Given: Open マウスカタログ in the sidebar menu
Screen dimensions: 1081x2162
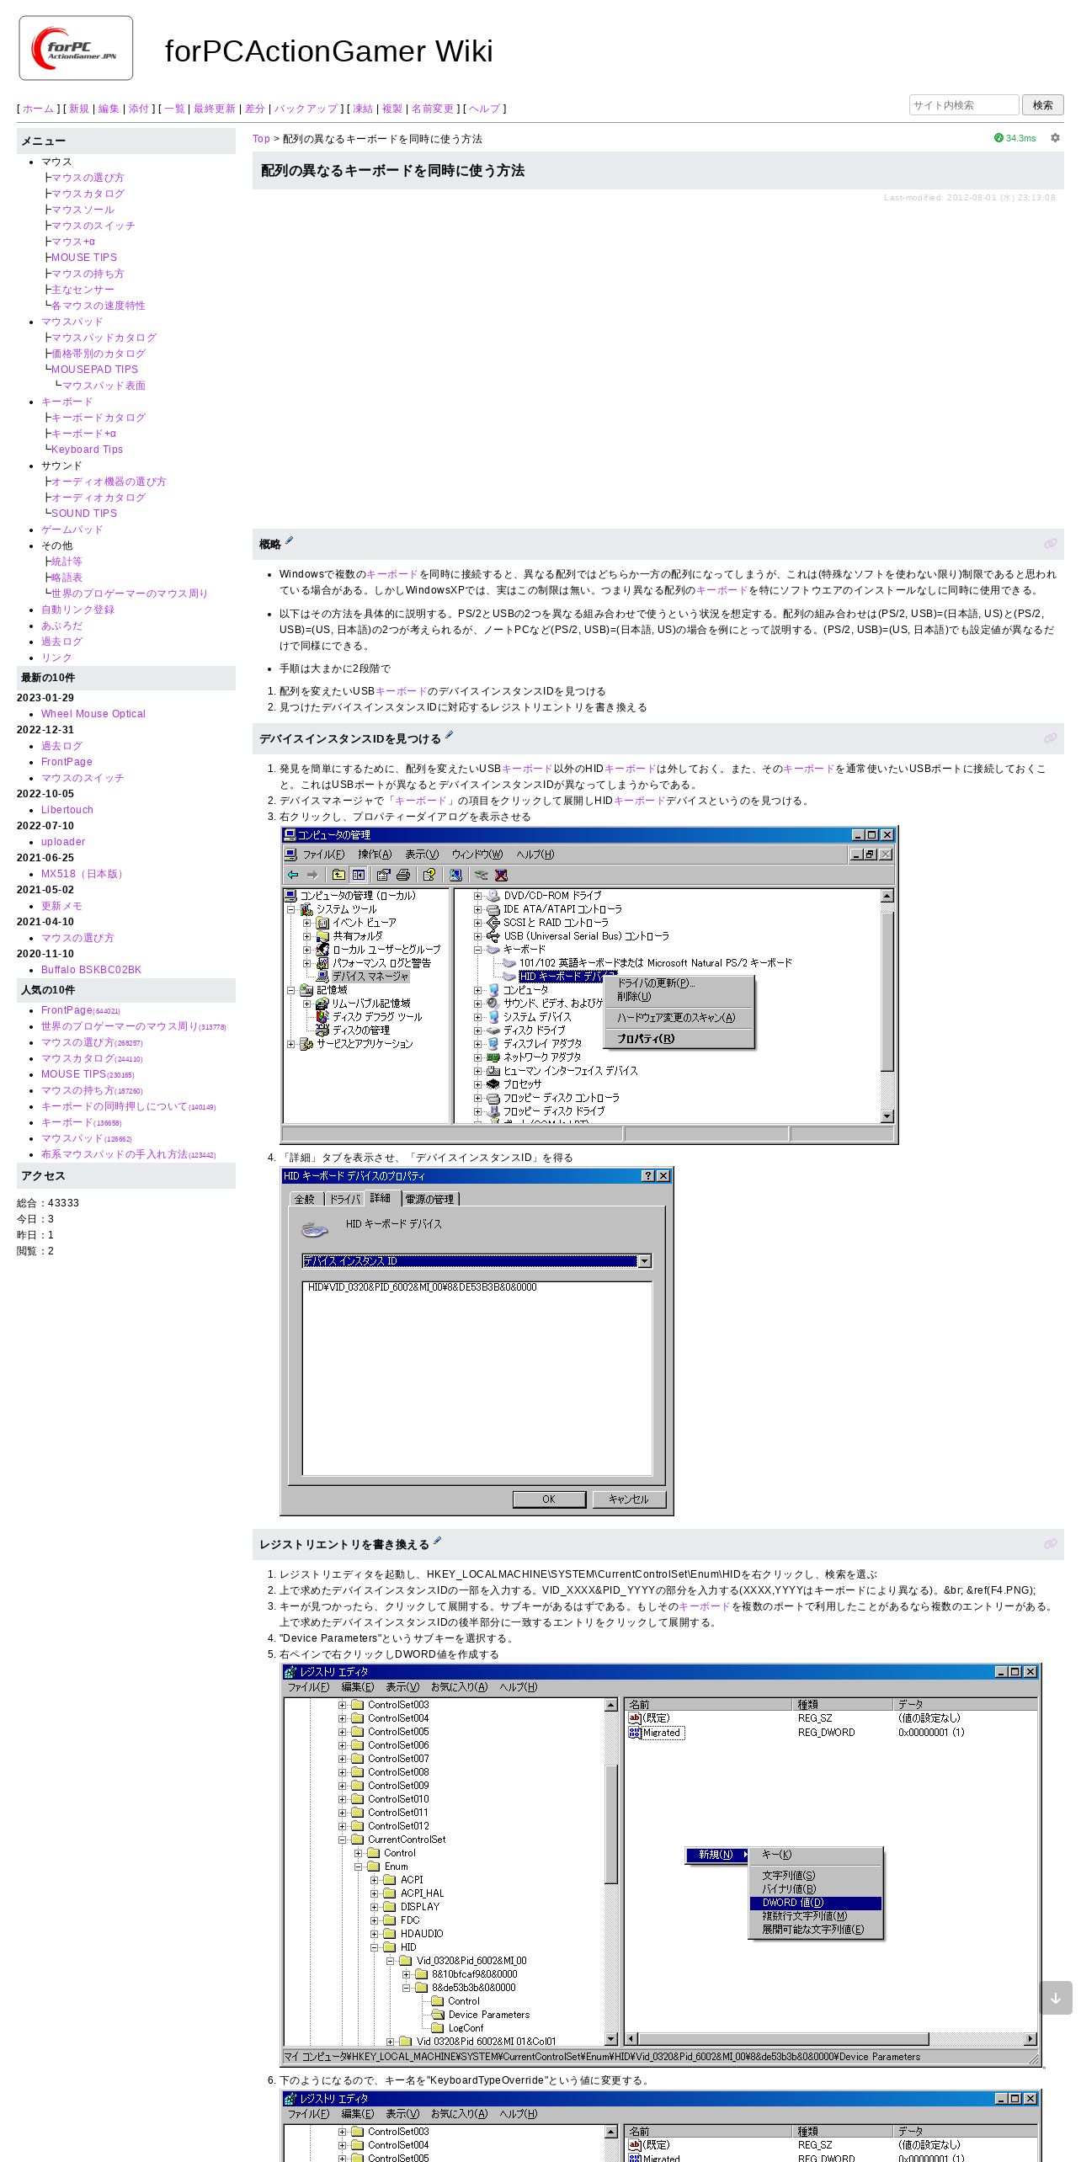Looking at the screenshot, I should [x=88, y=194].
